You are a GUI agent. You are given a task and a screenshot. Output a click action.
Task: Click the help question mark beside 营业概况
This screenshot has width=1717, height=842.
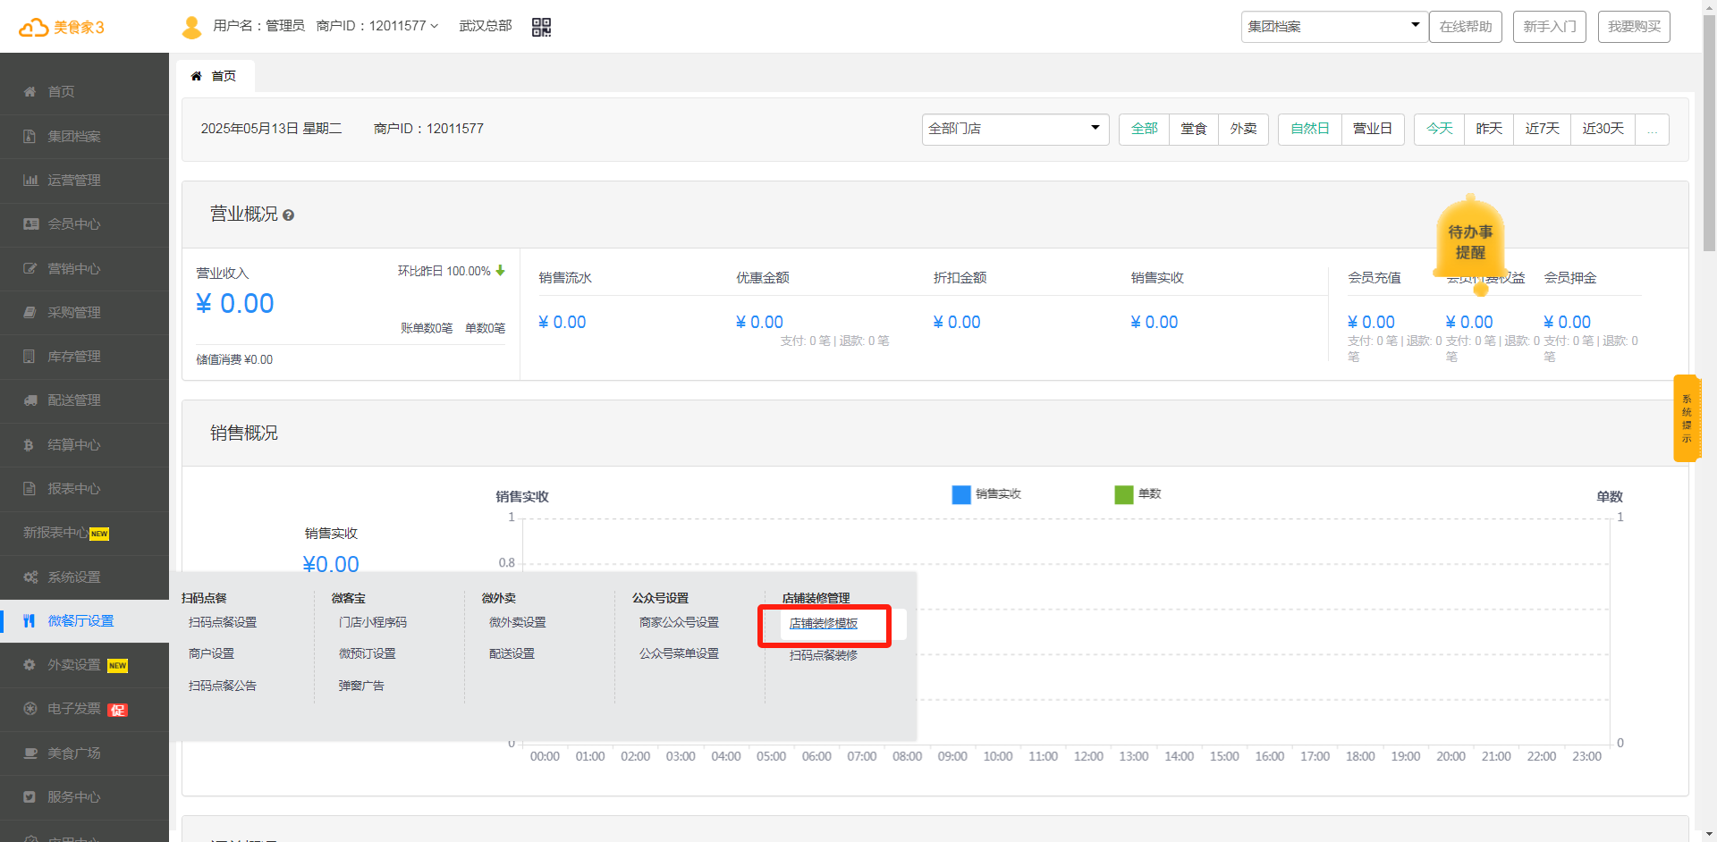288,215
